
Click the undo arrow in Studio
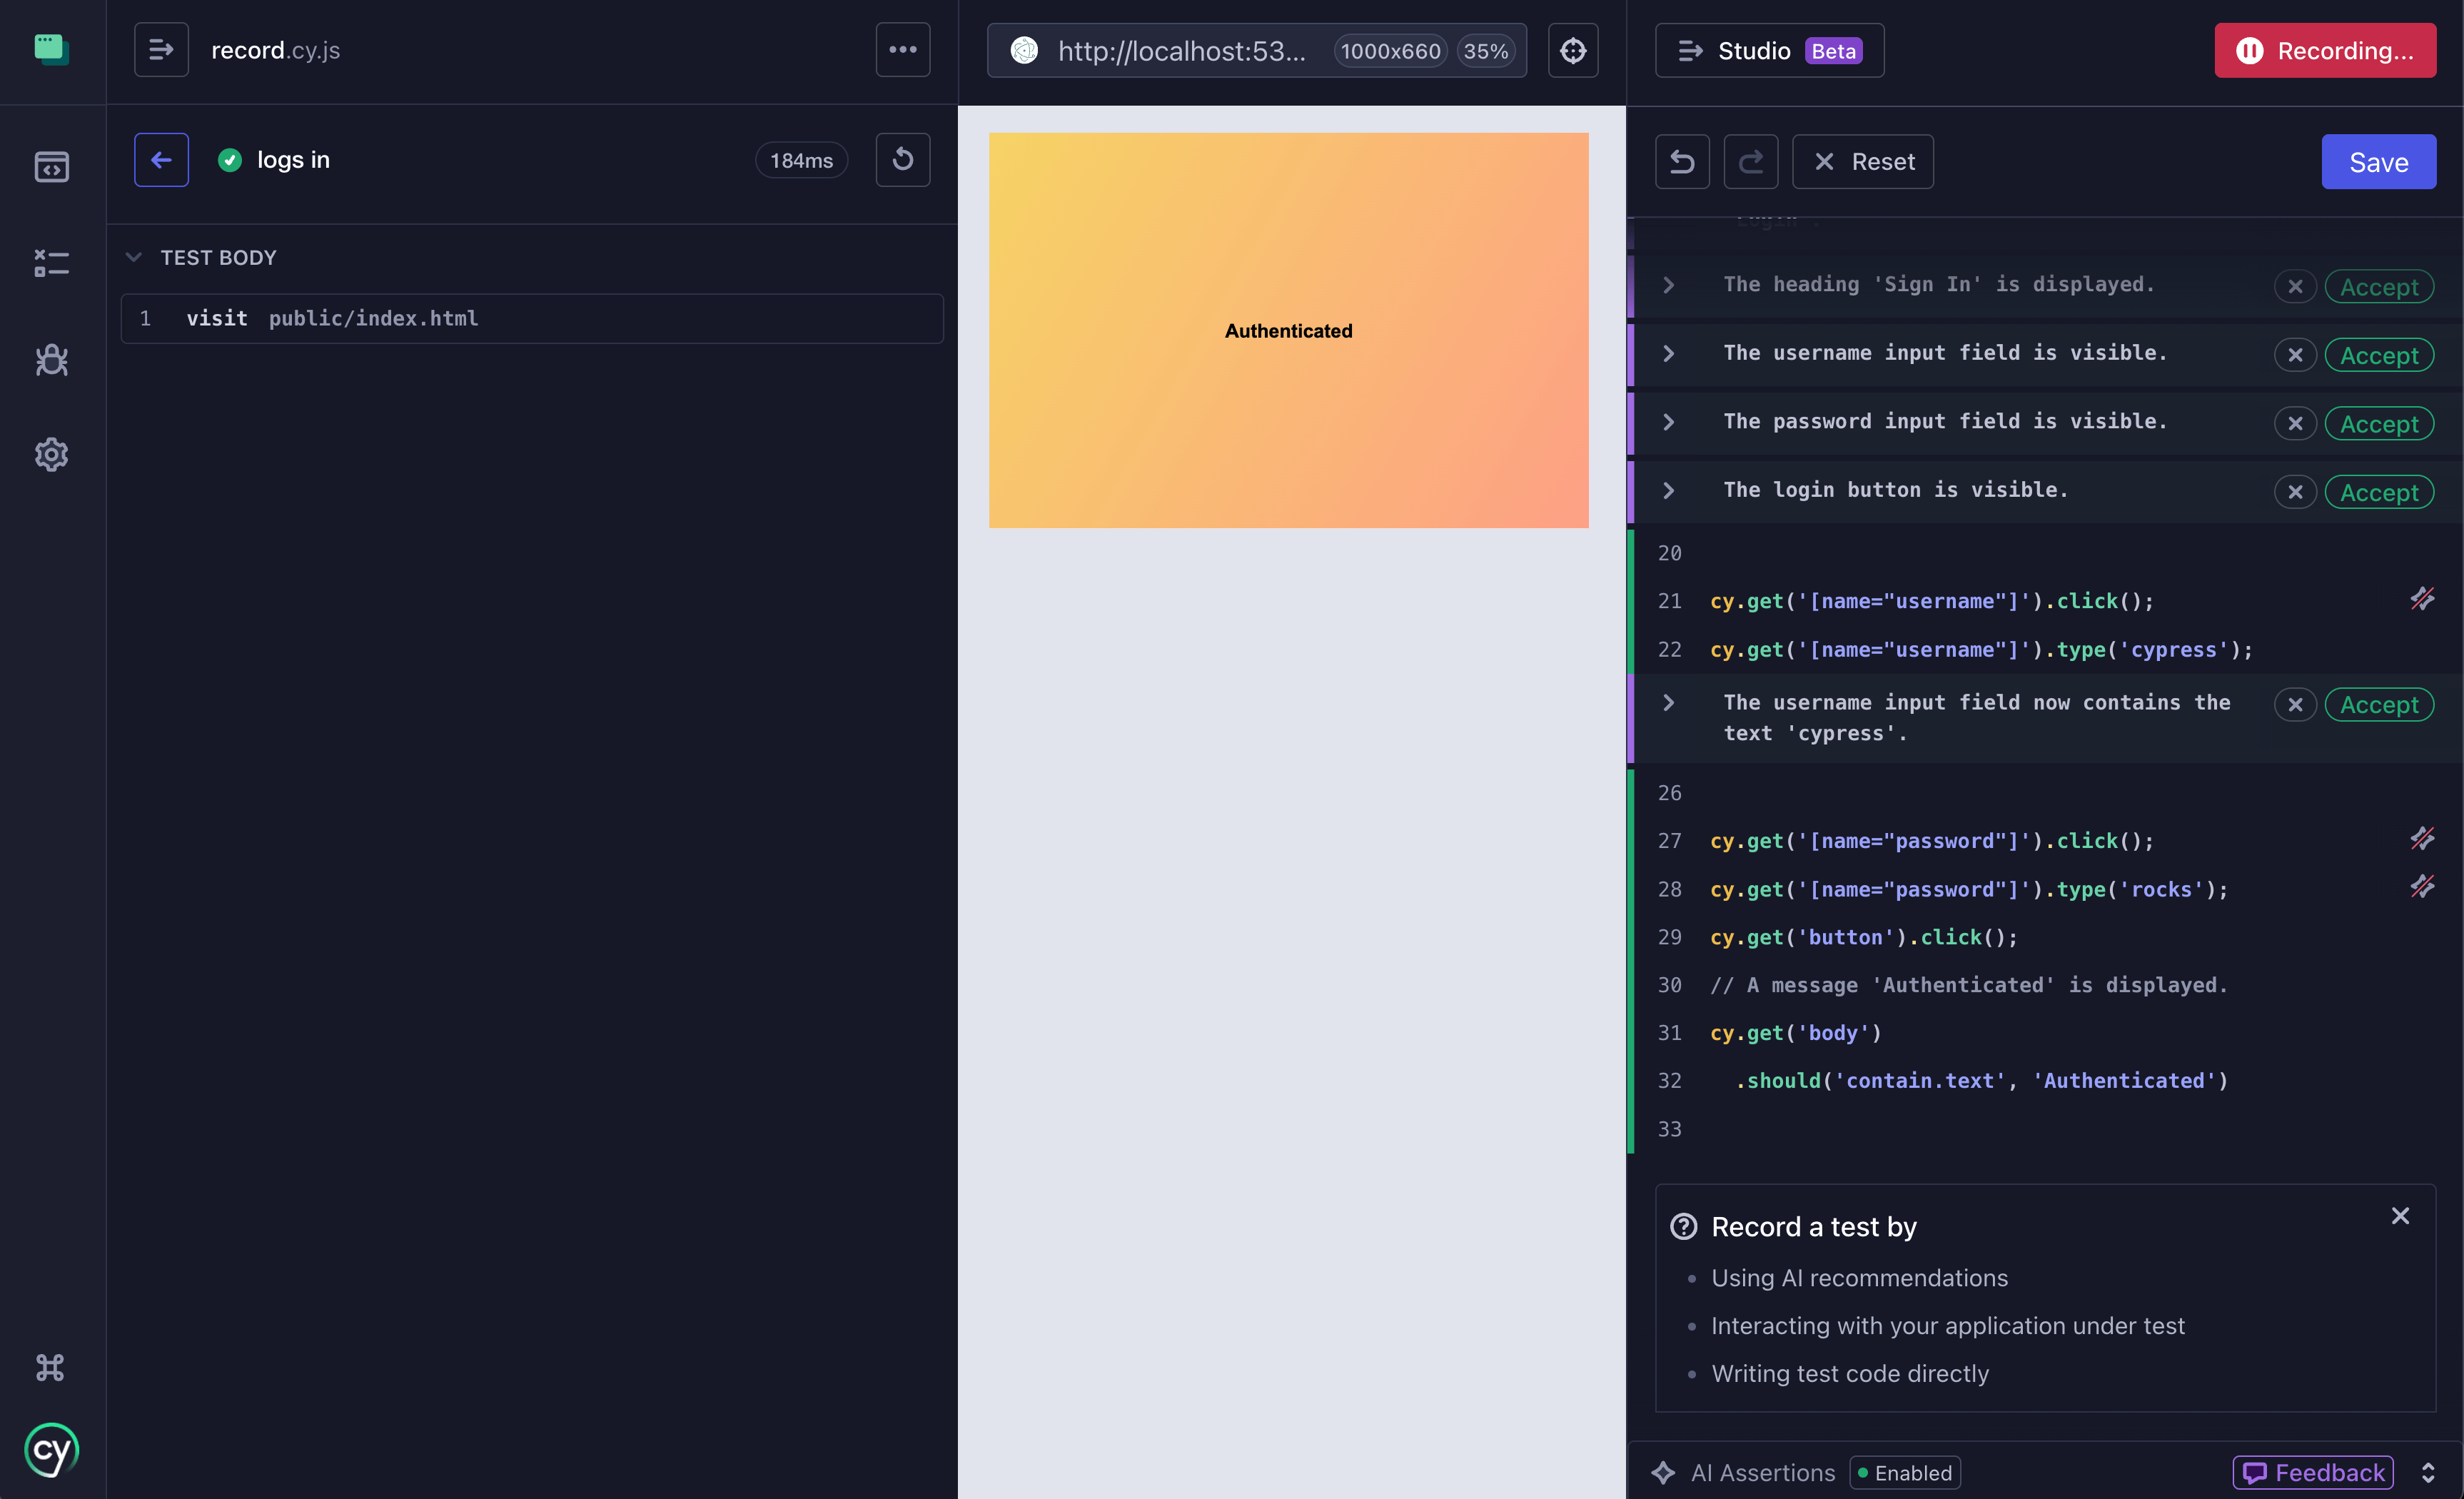[1682, 162]
